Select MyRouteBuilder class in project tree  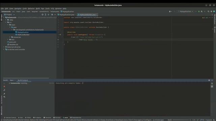pos(23,35)
